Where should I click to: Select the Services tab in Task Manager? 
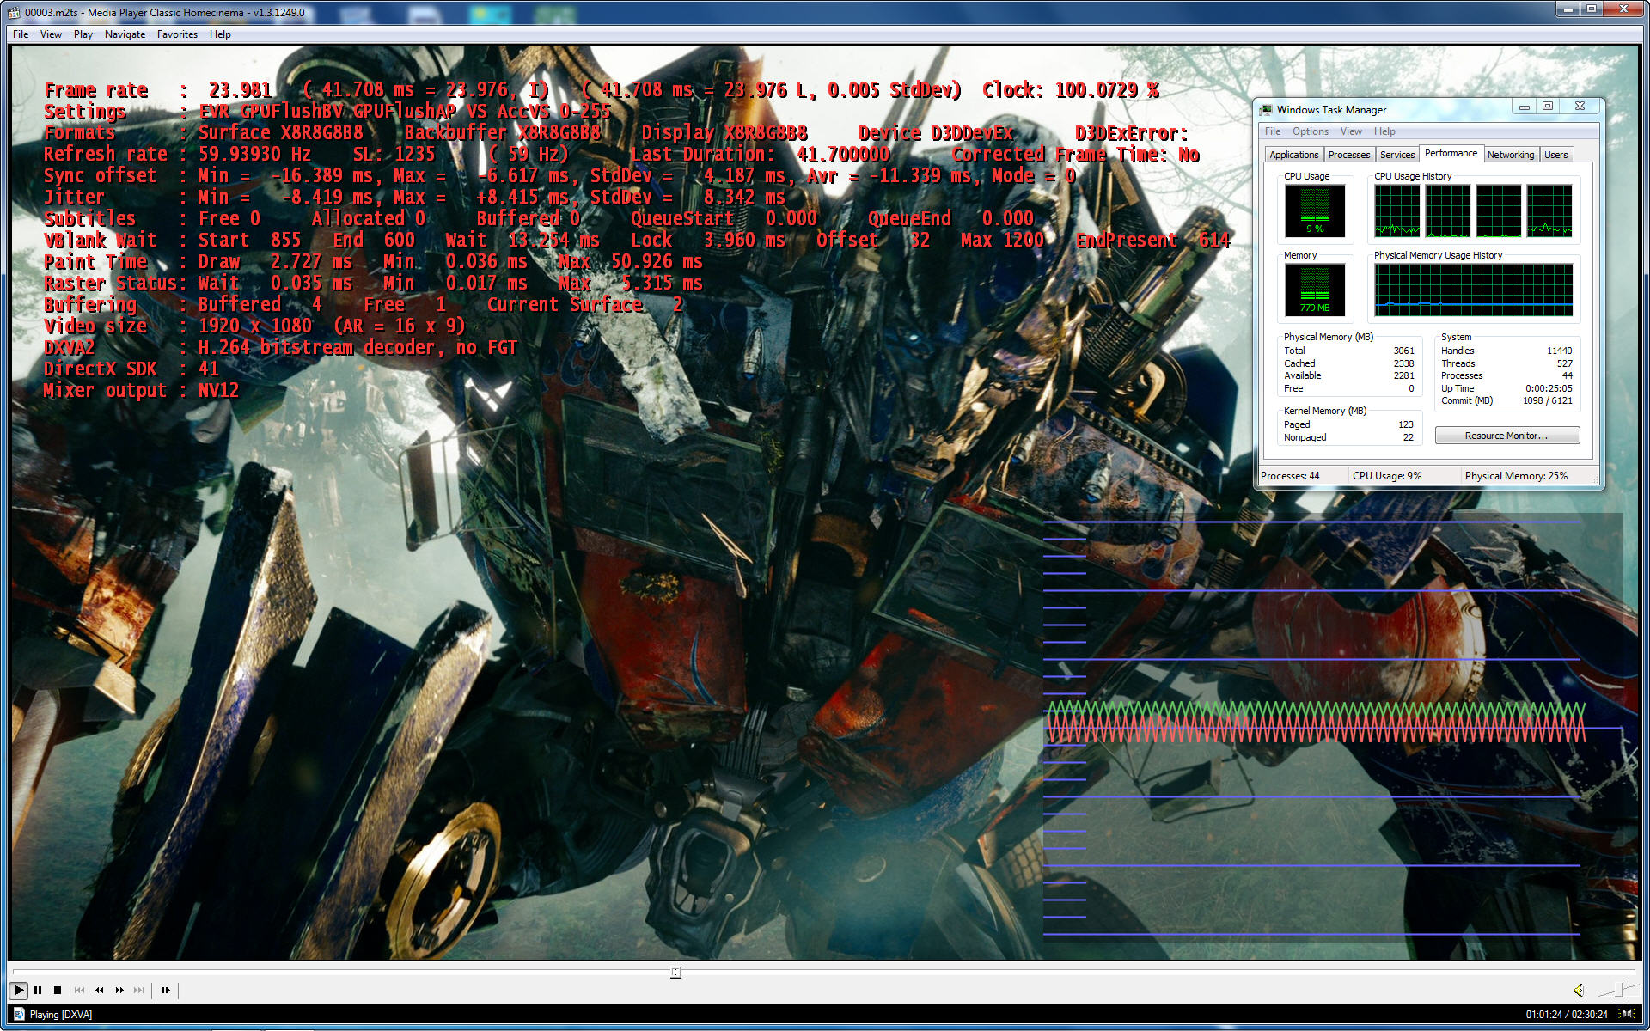click(x=1396, y=155)
